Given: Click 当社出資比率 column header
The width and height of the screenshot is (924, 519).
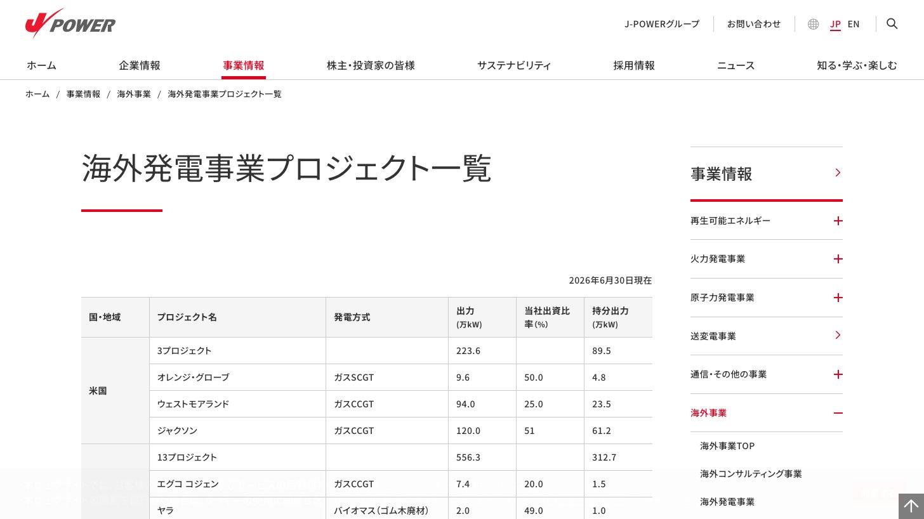Looking at the screenshot, I should click(550, 317).
